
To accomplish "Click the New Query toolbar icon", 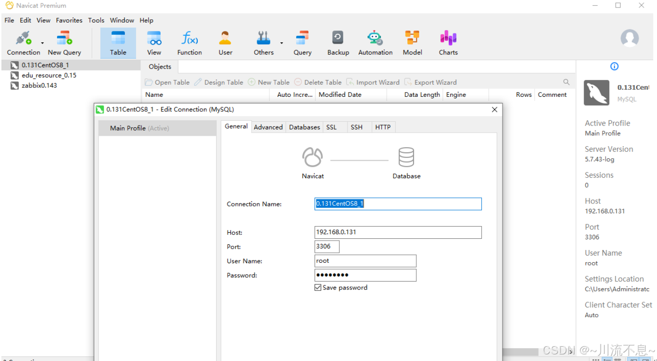I will (64, 38).
